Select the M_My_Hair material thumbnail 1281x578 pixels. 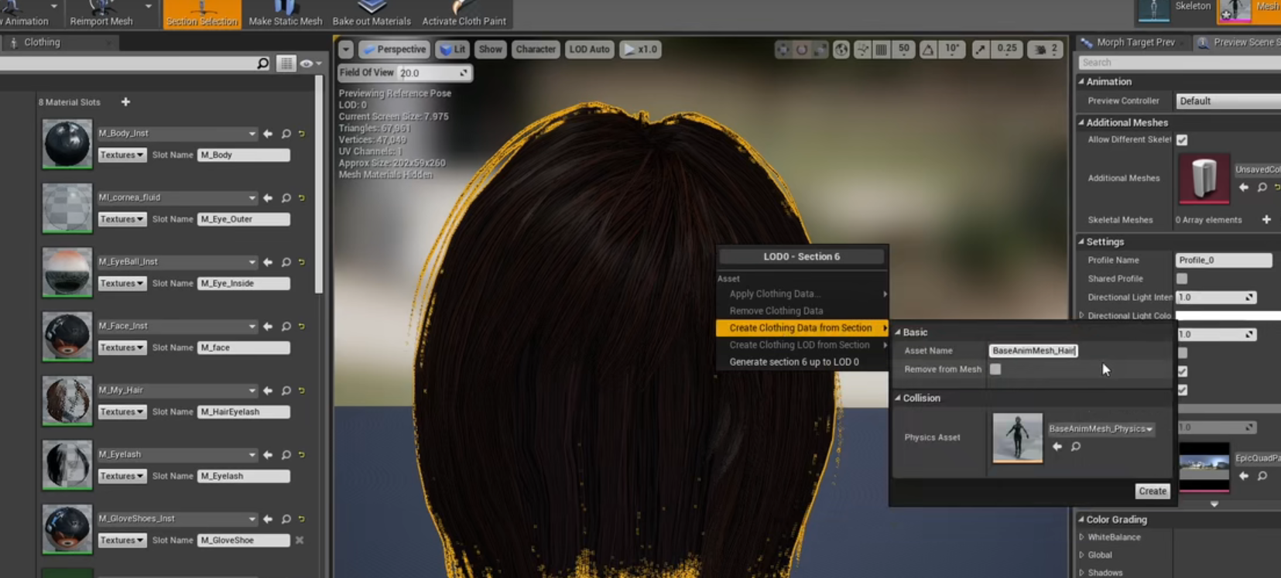click(67, 401)
